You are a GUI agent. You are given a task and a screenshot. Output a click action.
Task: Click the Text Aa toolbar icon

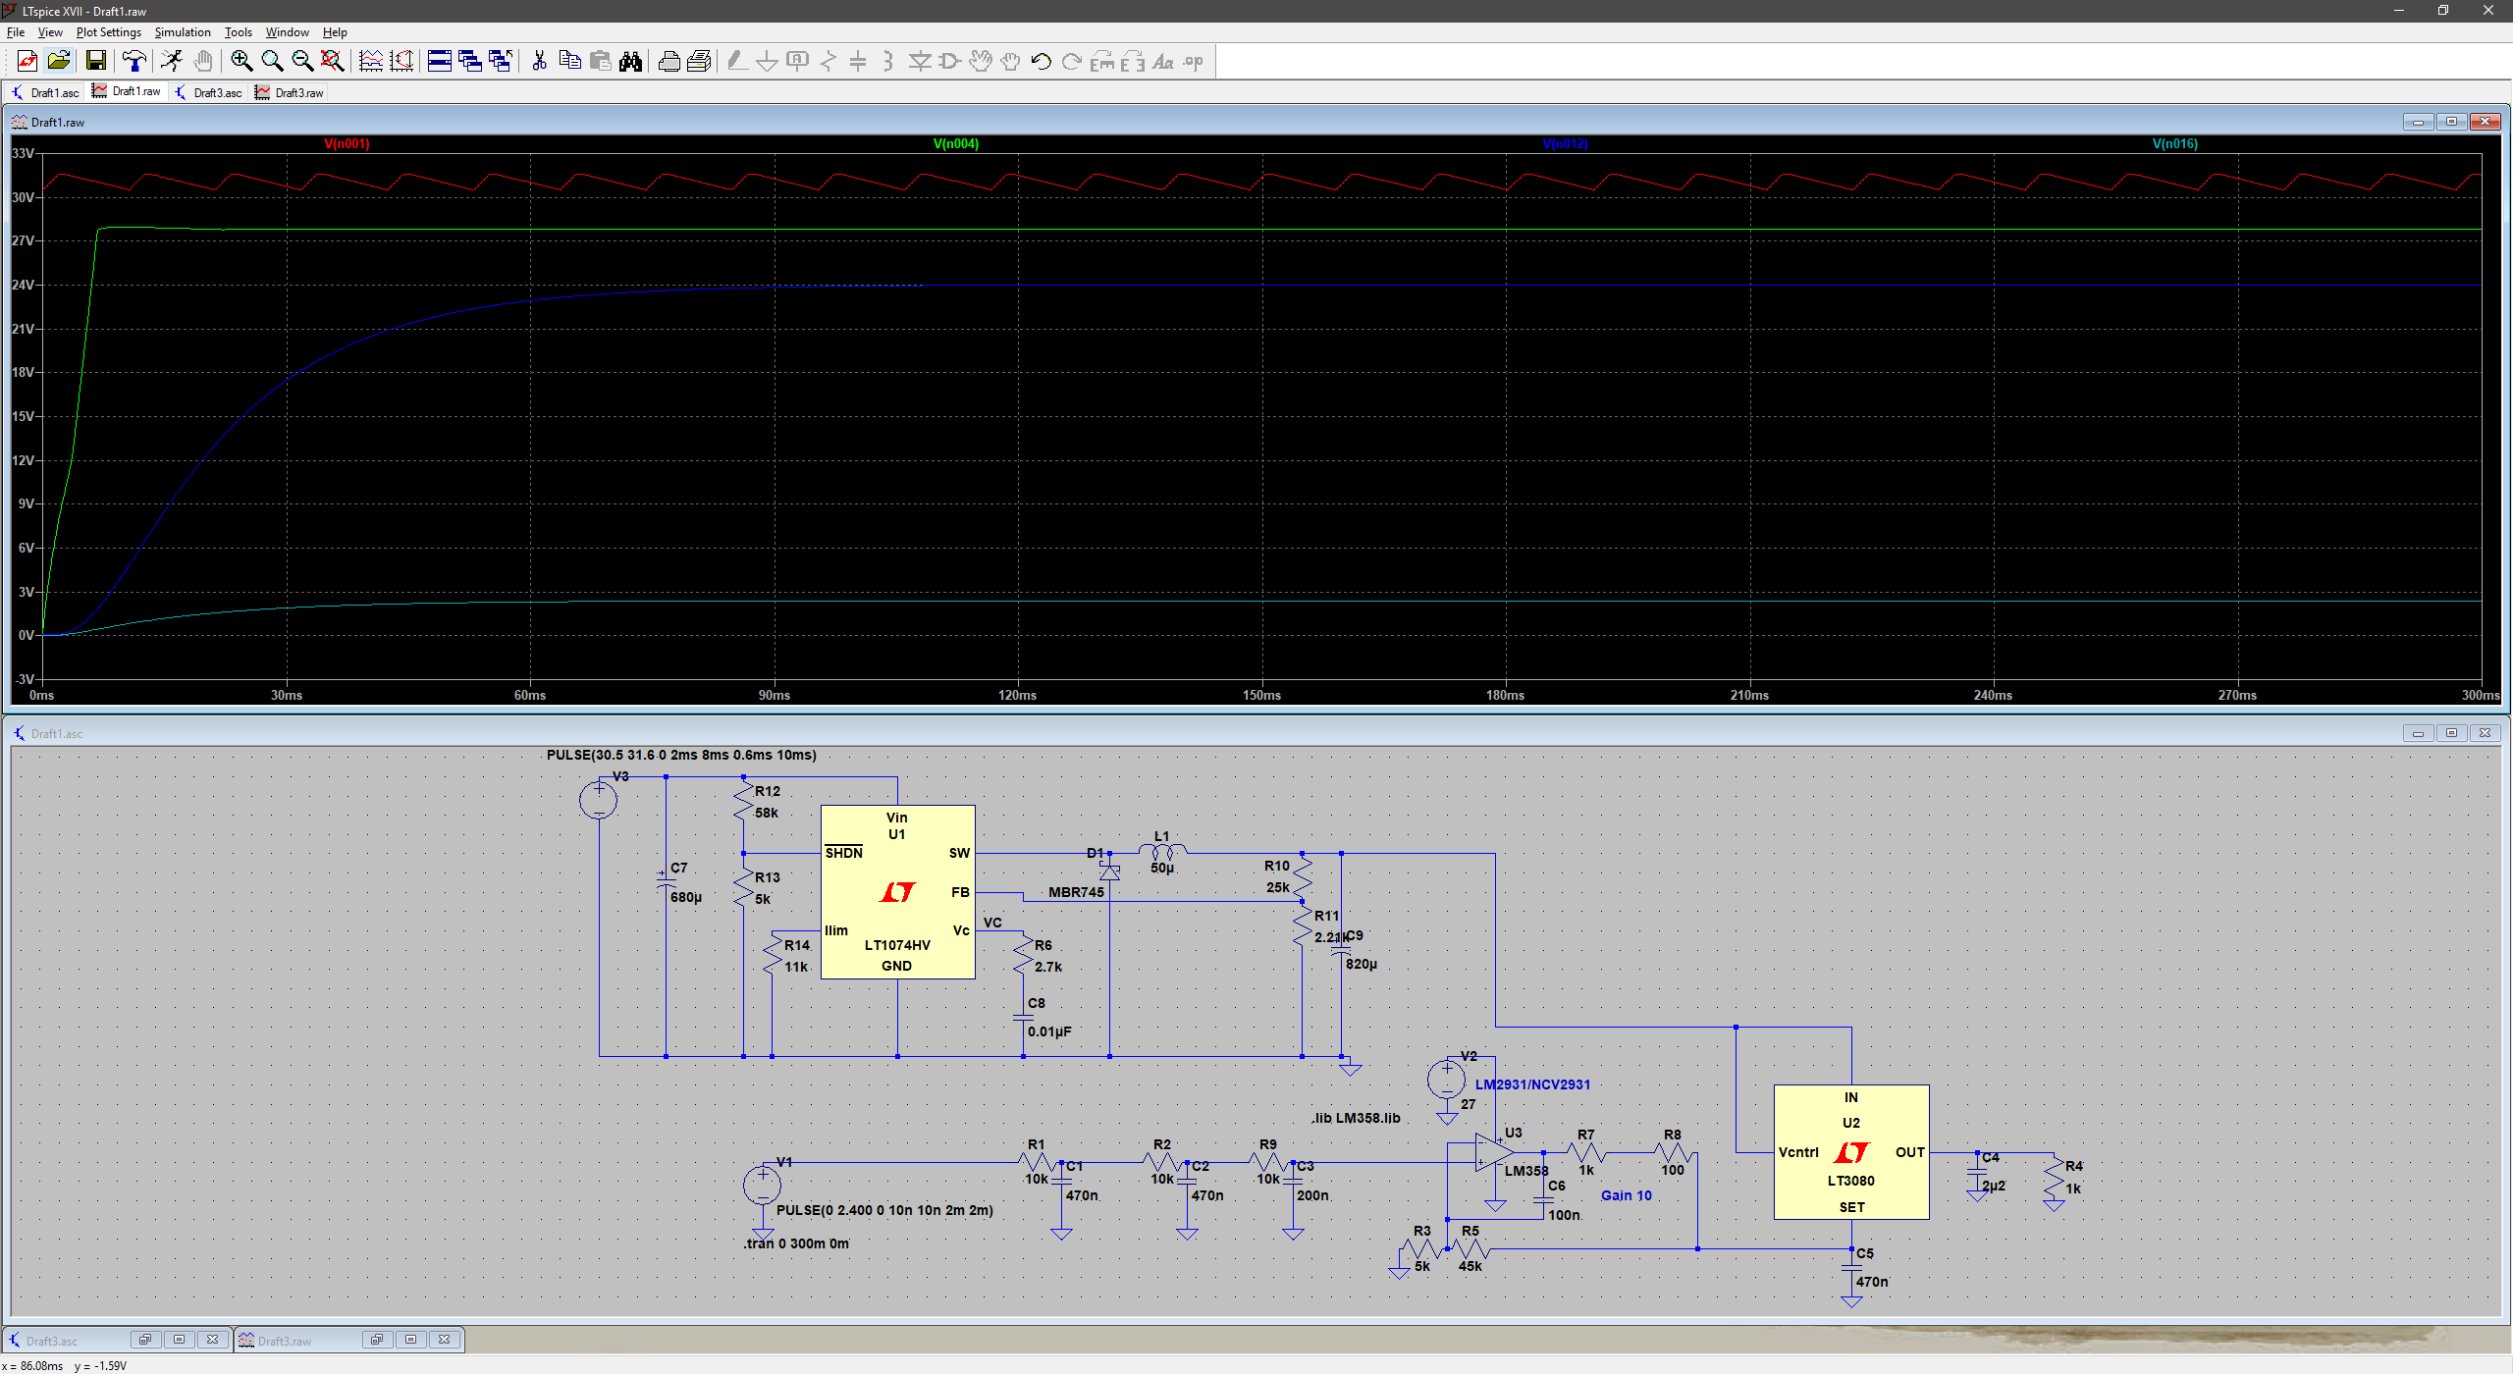[x=1163, y=61]
